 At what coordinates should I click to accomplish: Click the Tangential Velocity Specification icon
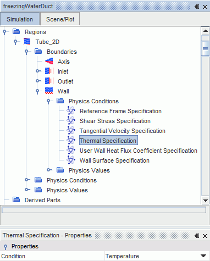(71, 130)
